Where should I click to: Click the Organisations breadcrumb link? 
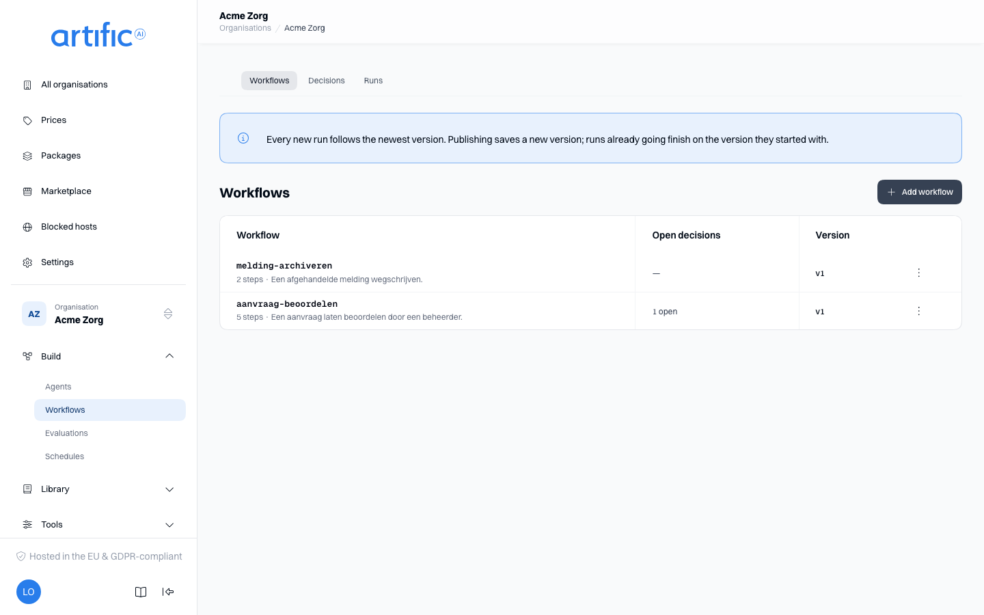click(x=245, y=28)
